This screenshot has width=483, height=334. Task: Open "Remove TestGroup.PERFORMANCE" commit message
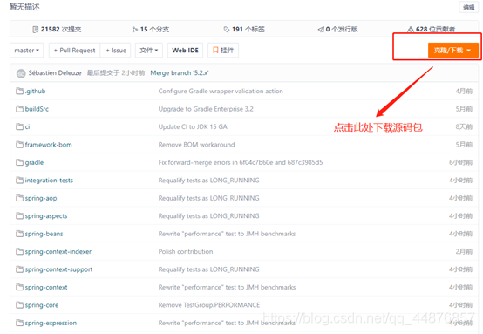[x=209, y=305]
